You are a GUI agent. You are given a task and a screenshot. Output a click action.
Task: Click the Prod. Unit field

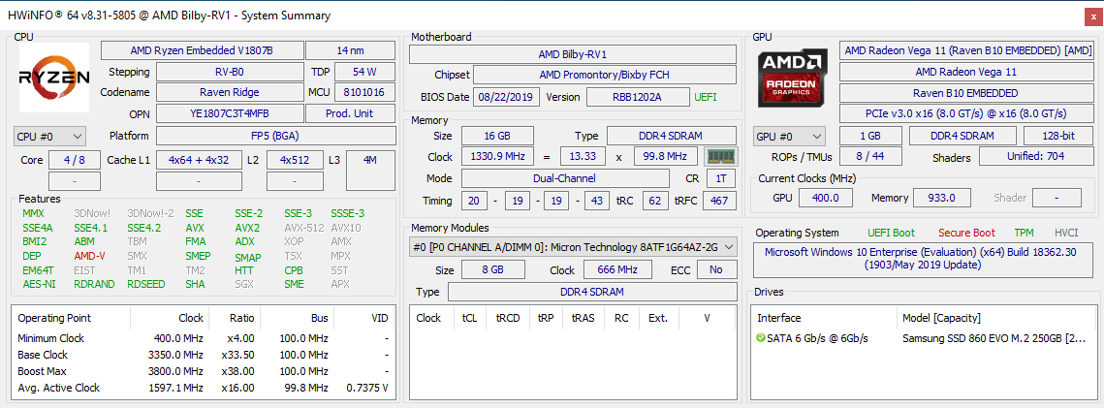coord(350,113)
